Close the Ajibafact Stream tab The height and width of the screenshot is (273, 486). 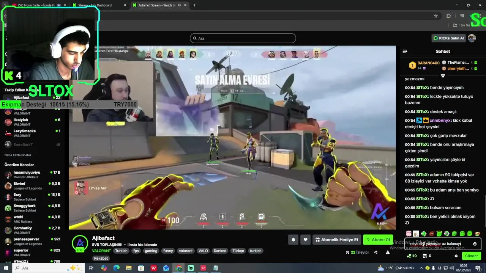click(x=185, y=5)
